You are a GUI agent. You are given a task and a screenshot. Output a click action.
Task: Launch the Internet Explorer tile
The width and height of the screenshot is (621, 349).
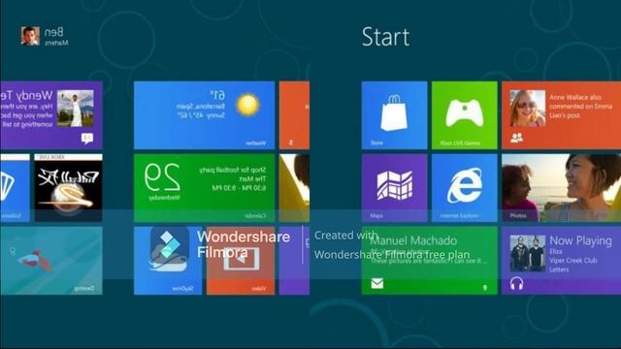tap(464, 187)
